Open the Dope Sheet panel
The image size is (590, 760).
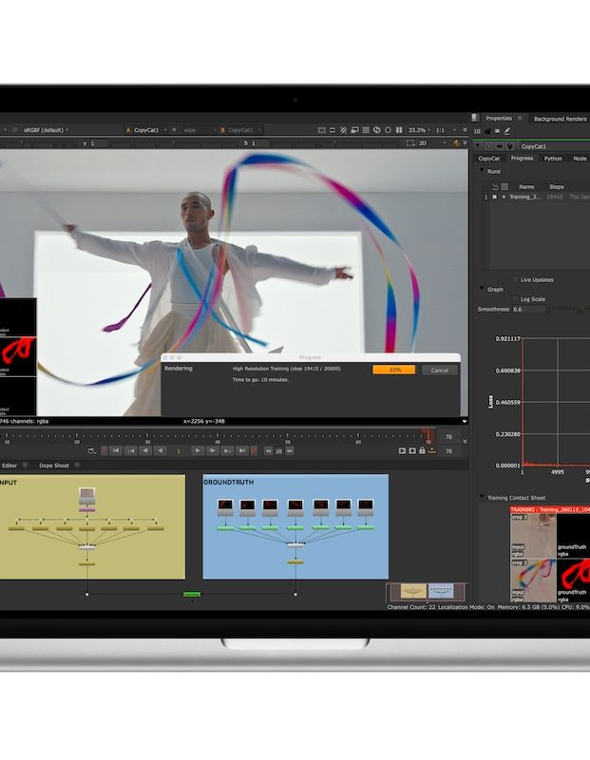55,465
